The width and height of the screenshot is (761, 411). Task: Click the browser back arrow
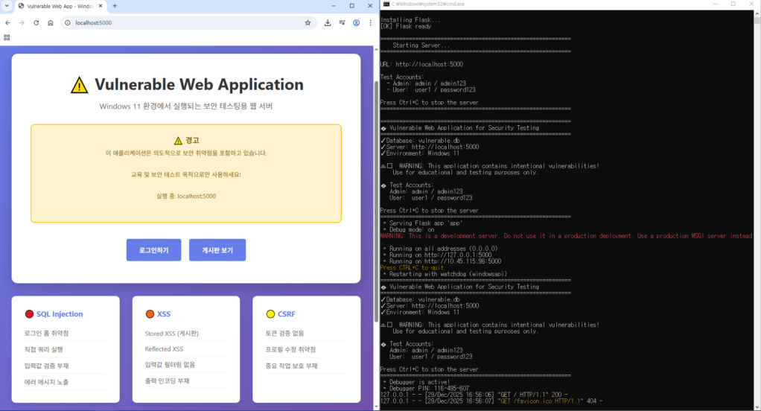point(7,23)
